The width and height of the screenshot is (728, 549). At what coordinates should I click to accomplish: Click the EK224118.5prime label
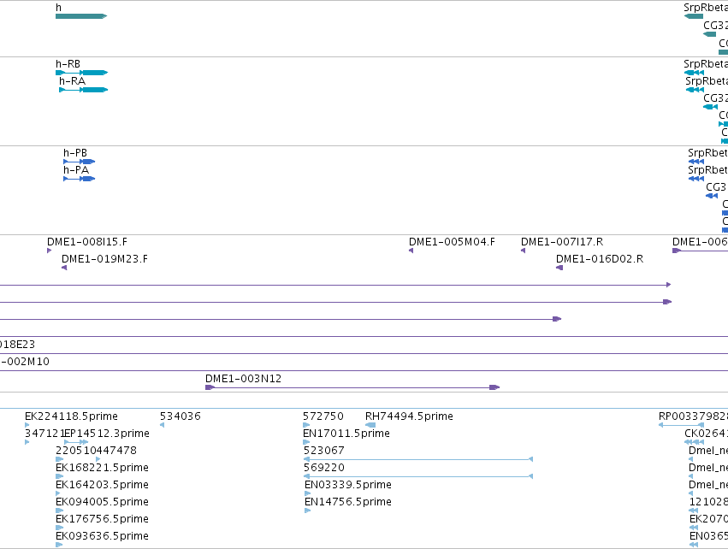pos(71,416)
